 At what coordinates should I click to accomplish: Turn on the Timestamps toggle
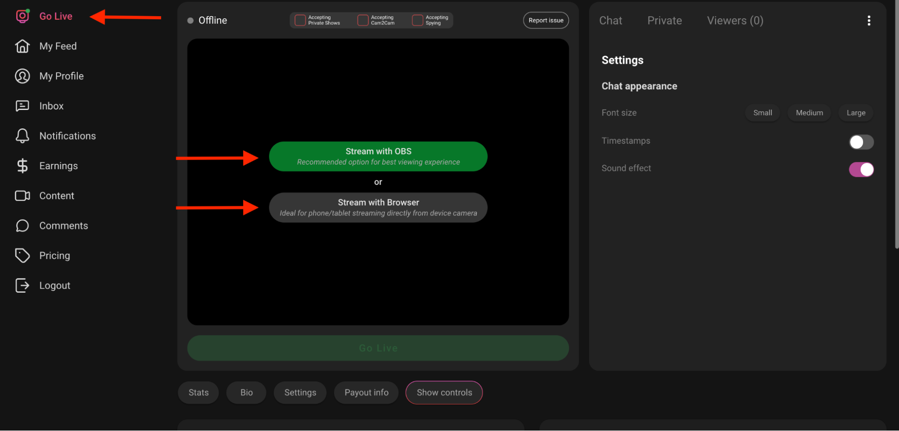click(x=860, y=141)
